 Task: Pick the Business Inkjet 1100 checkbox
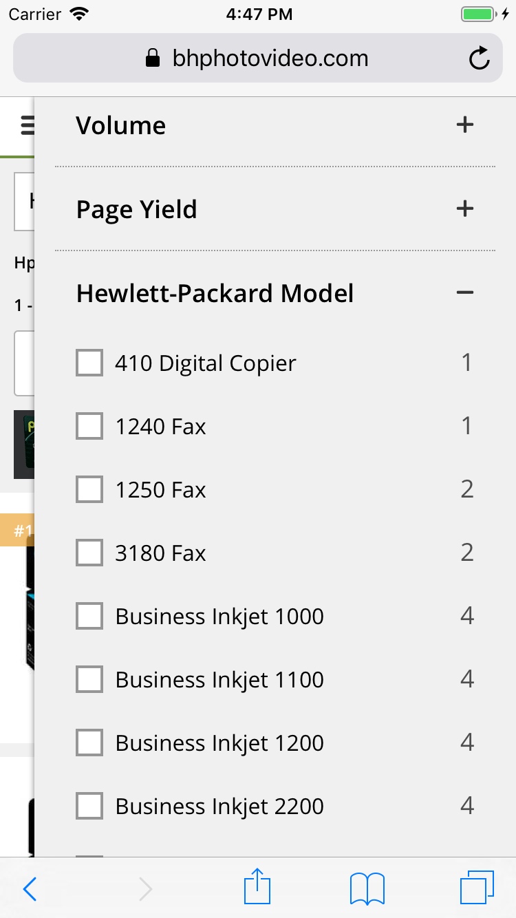tap(89, 680)
